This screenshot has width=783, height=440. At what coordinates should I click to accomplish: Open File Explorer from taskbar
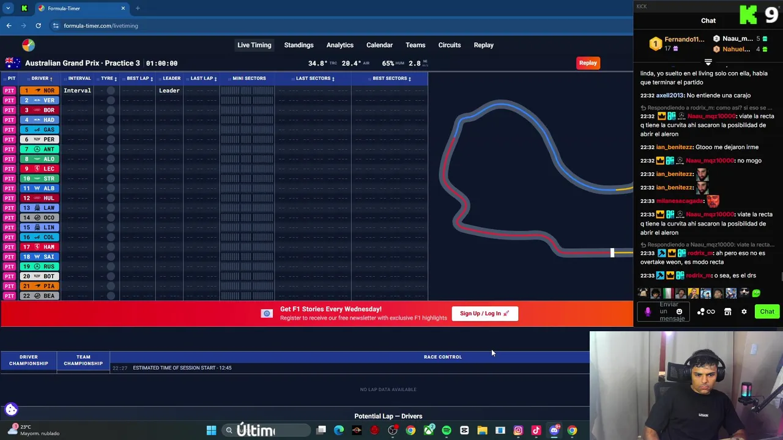pyautogui.click(x=482, y=431)
